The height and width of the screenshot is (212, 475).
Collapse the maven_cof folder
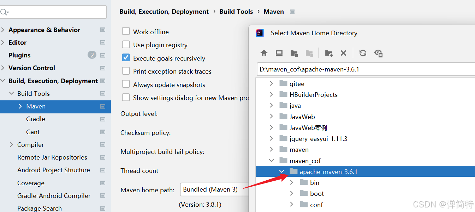[271, 161]
